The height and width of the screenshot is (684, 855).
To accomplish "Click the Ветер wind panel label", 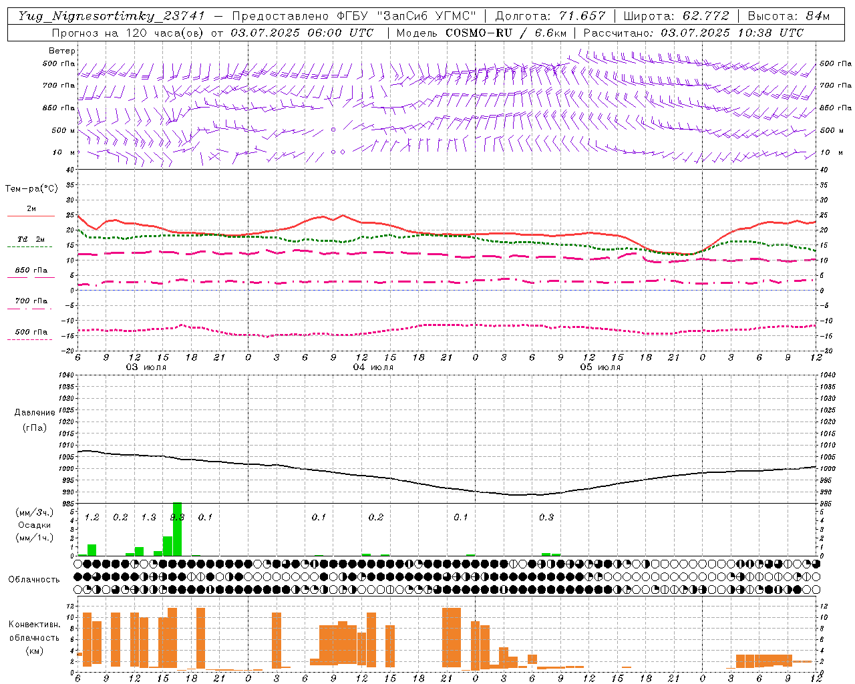I will [61, 51].
